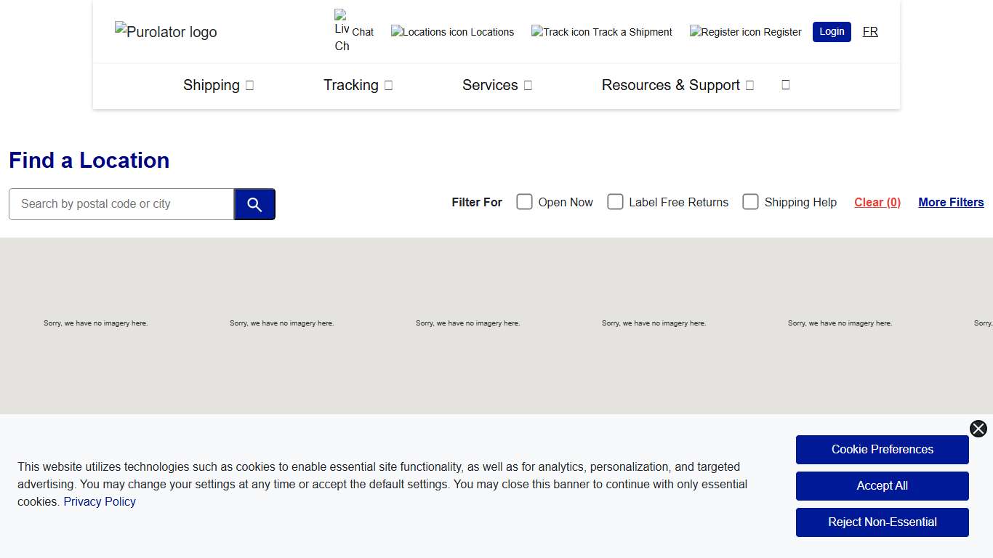993x558 pixels.
Task: Expand the Services dropdown
Action: (496, 85)
